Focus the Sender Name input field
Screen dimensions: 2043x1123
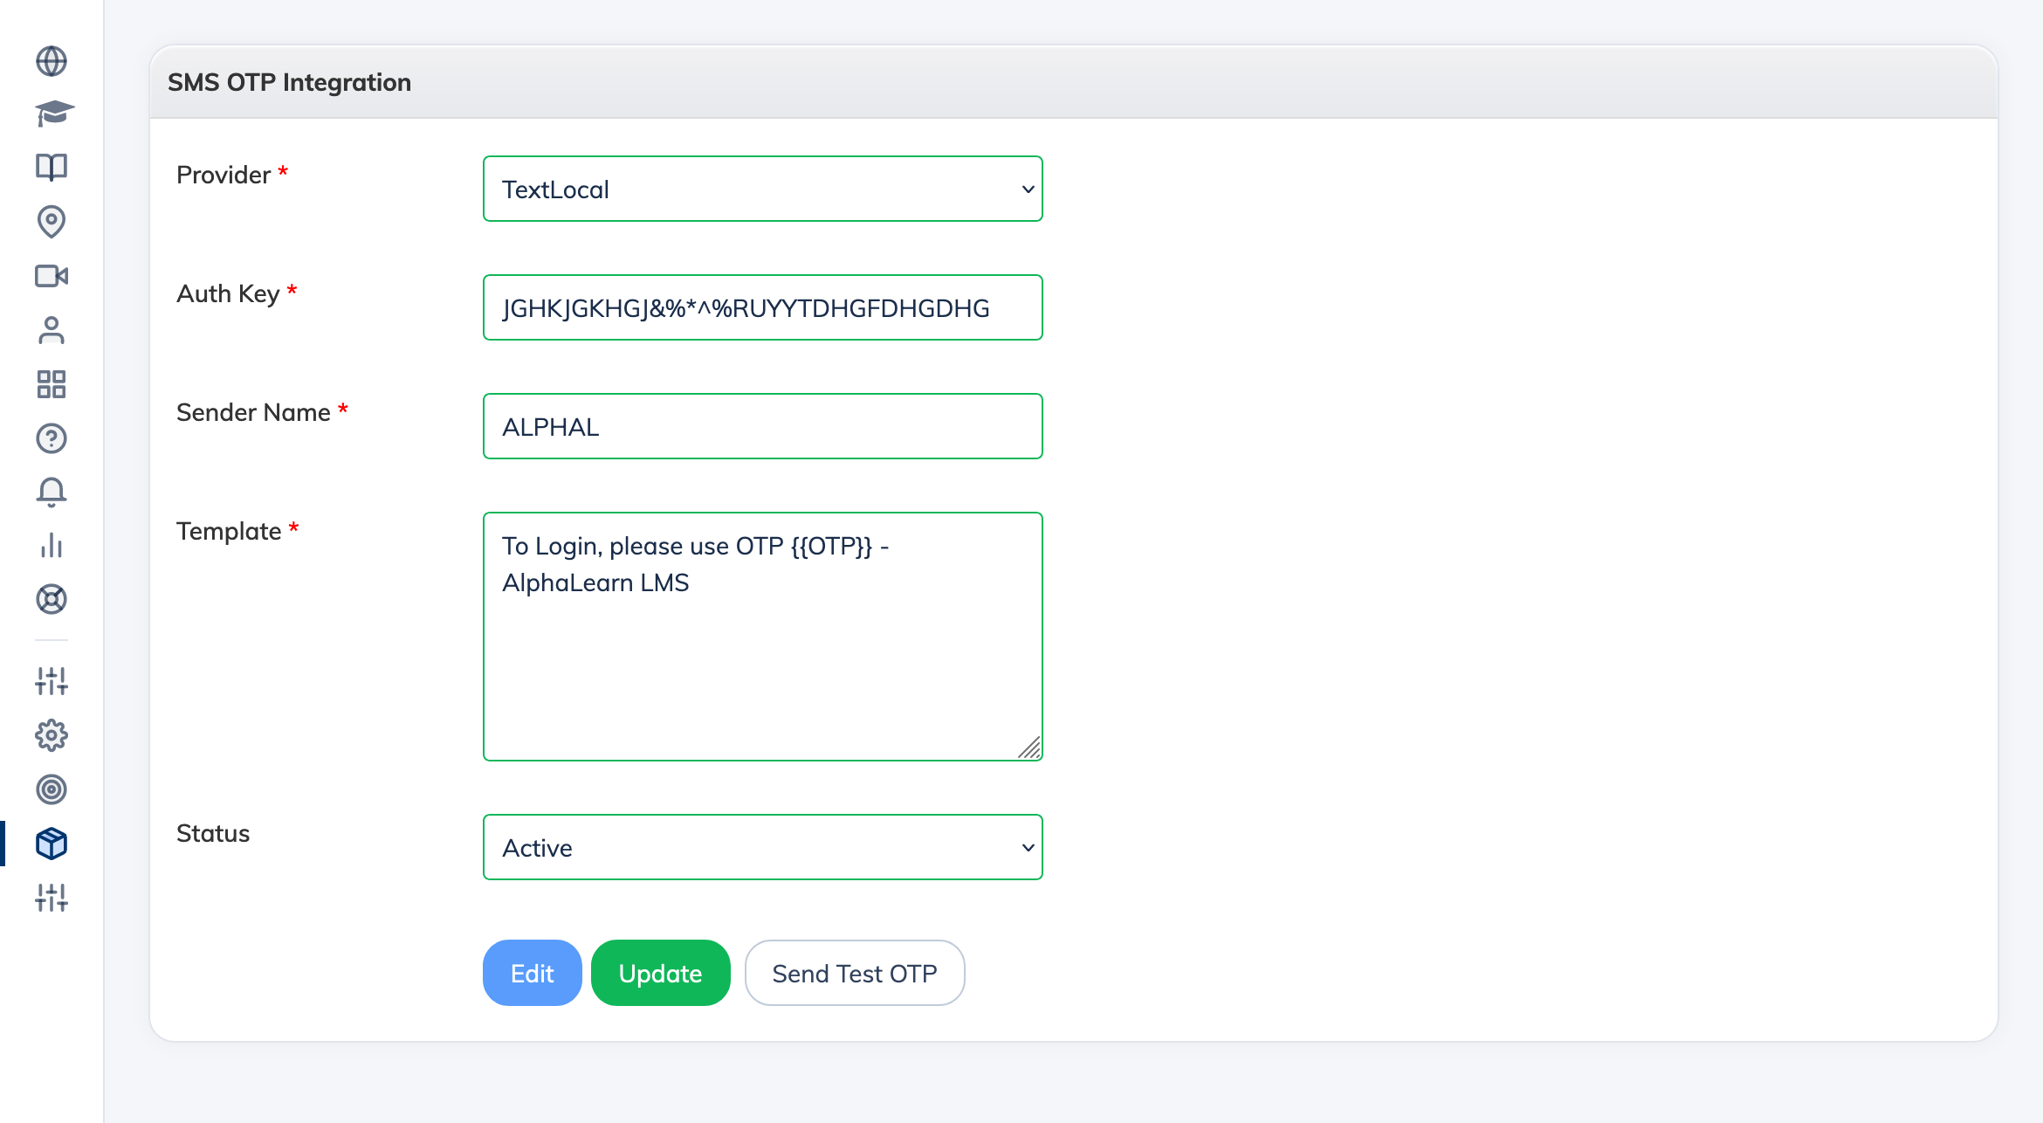click(762, 426)
